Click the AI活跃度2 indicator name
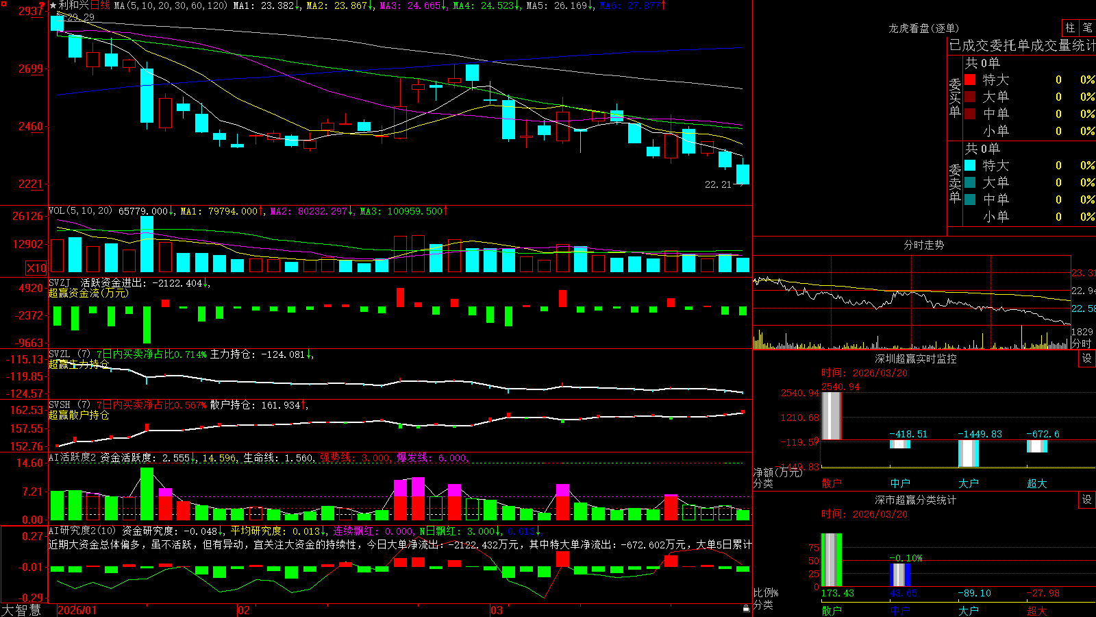1096x617 pixels. point(73,457)
